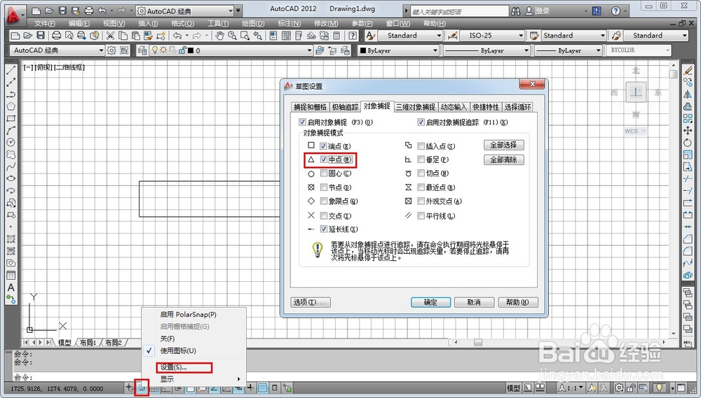Enable the 节点 node snap checkbox
Viewport: 701px width, 398px height.
point(324,187)
